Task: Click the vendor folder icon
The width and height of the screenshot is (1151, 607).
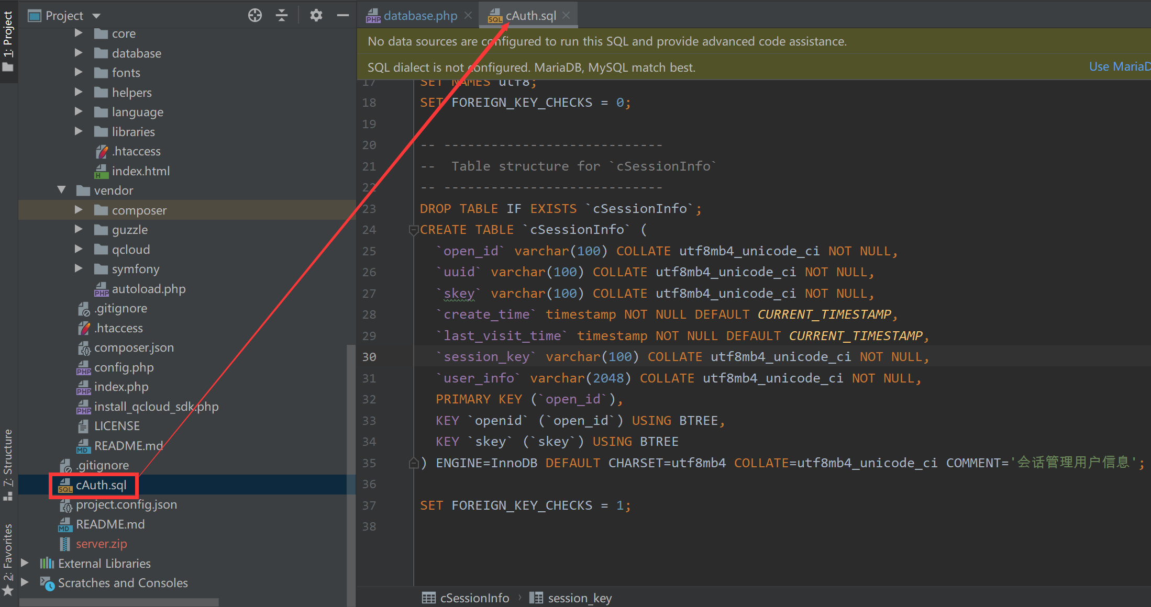Action: [83, 190]
